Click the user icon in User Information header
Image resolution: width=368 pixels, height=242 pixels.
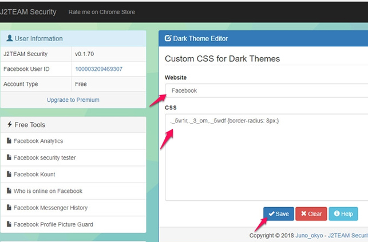coord(9,39)
